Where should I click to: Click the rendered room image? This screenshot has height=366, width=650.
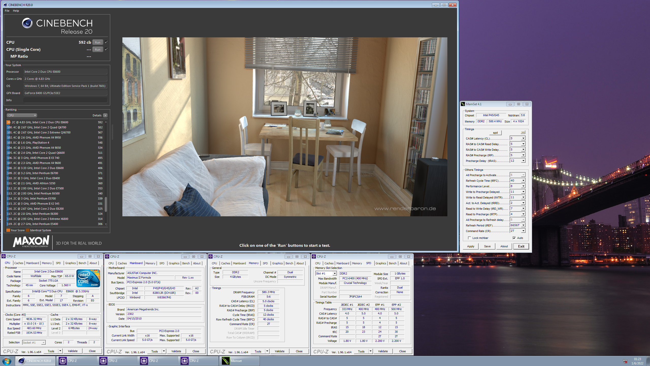point(285,127)
